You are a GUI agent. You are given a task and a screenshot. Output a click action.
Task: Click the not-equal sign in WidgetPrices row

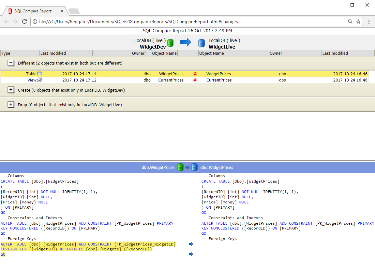point(195,74)
